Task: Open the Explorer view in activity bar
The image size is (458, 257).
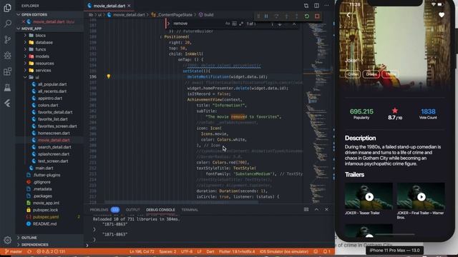Action: (8, 8)
